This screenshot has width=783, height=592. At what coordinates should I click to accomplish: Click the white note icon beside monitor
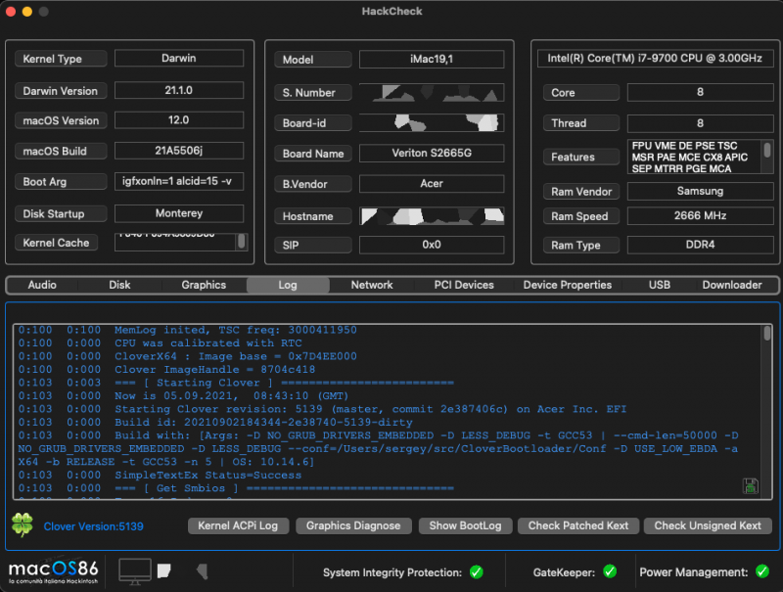(164, 569)
